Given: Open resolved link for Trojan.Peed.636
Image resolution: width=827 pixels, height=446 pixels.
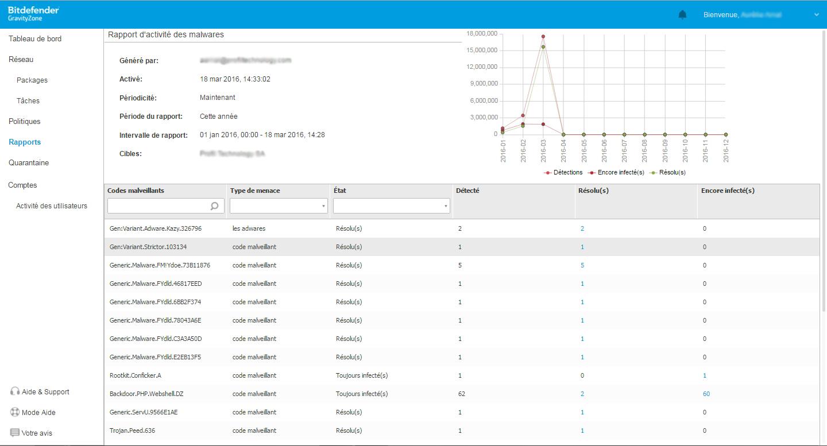Looking at the screenshot, I should pos(582,431).
